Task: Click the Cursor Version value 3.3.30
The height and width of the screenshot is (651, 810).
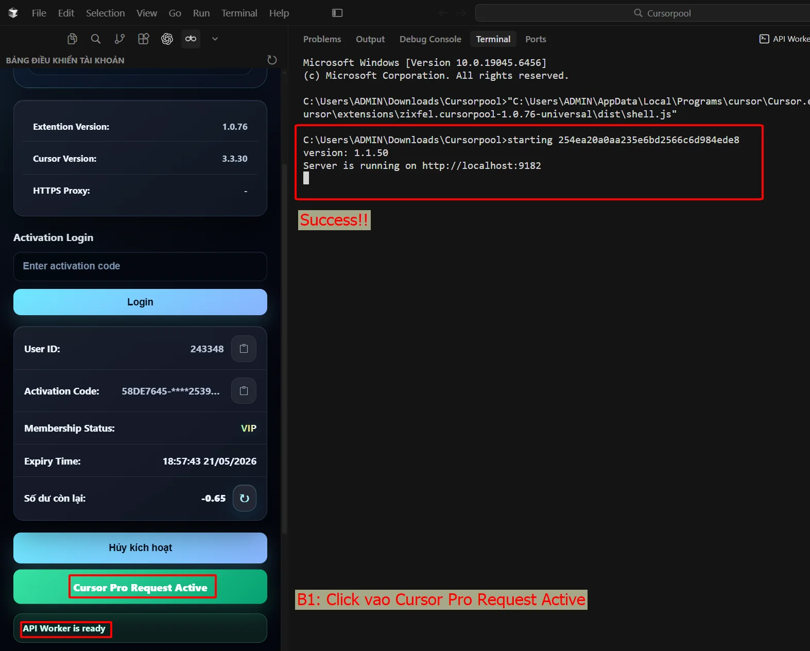Action: tap(235, 159)
